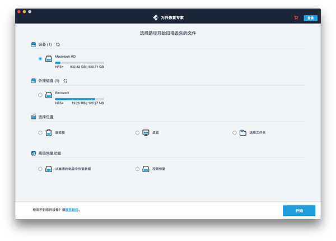
Task: Click the 设备 (1) section heading
Action: (45, 44)
